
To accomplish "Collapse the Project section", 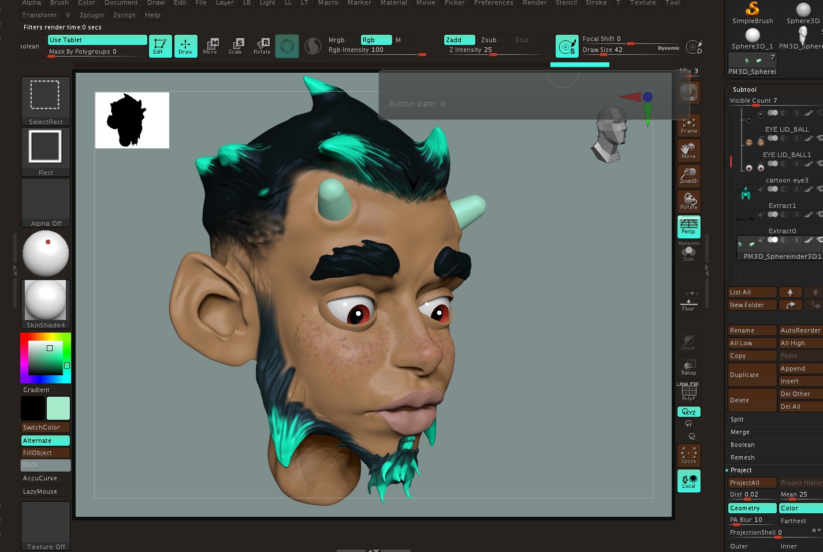I will tap(741, 470).
